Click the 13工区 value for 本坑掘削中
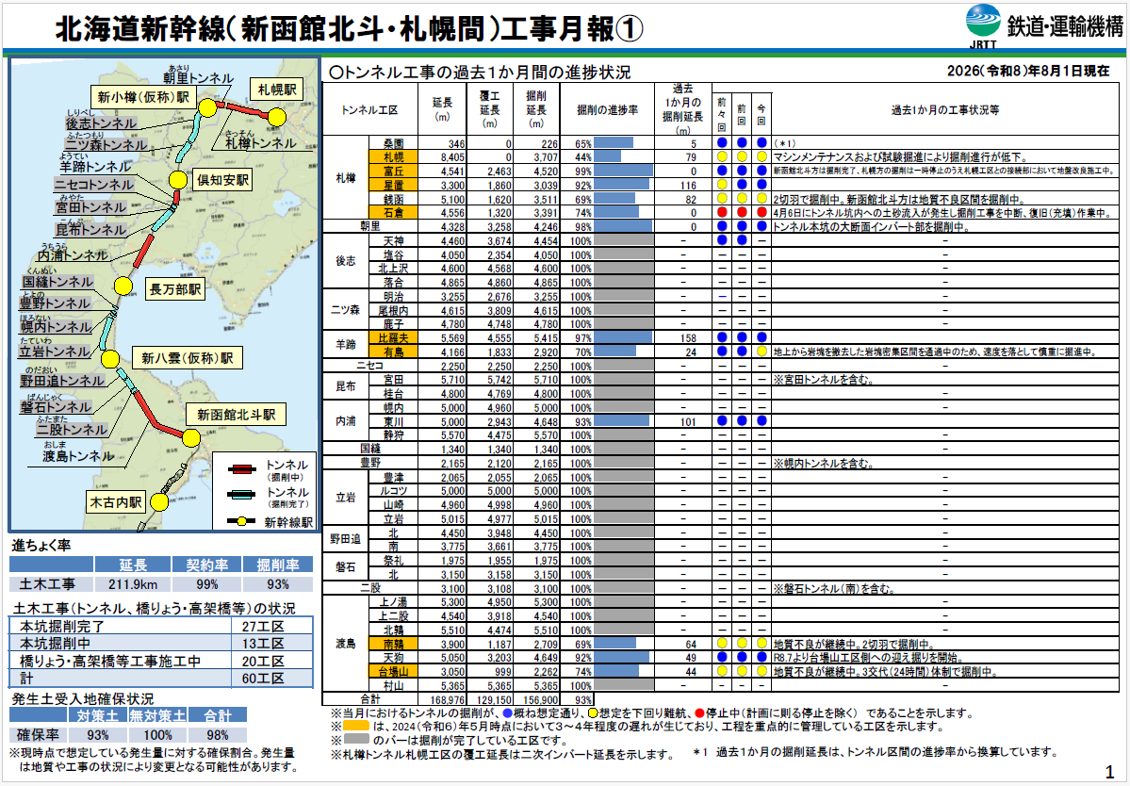The height and width of the screenshot is (786, 1130). (x=262, y=644)
